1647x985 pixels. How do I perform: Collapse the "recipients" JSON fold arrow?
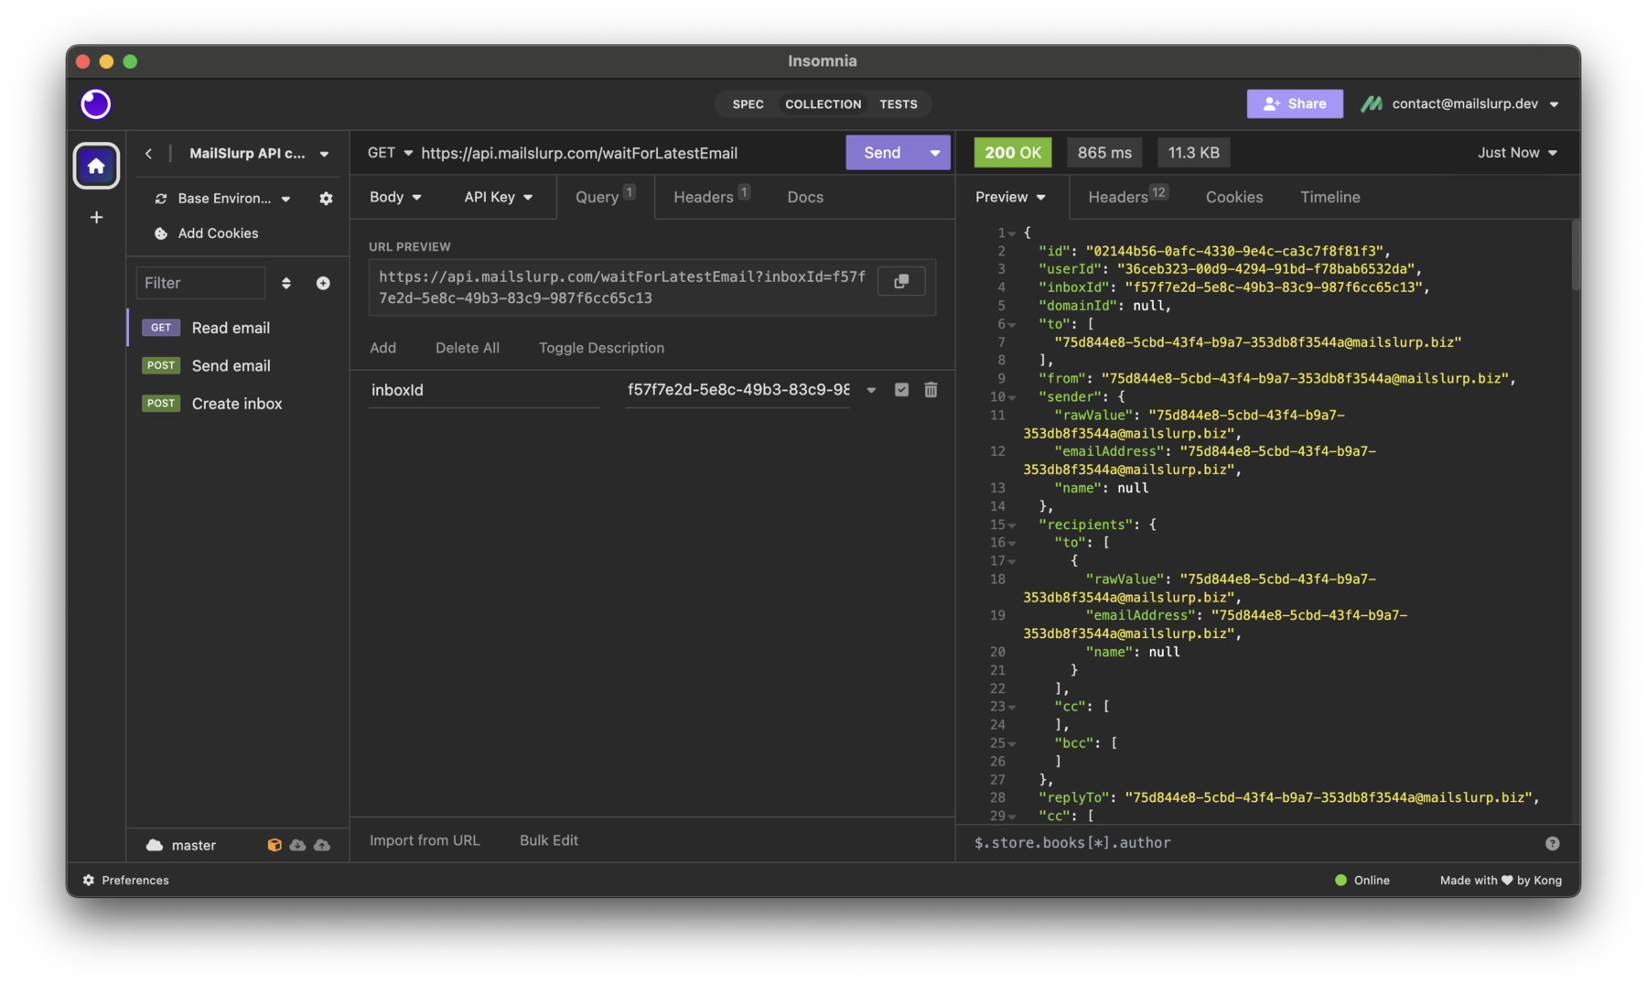click(x=1012, y=525)
